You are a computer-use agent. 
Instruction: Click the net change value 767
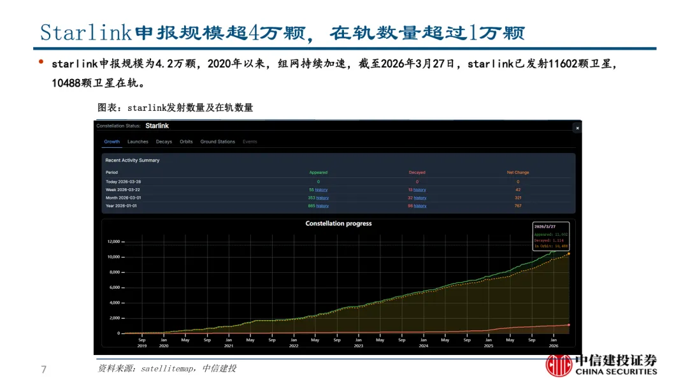(x=518, y=206)
